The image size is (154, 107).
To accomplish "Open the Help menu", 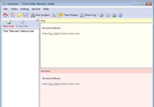I will [46, 9].
